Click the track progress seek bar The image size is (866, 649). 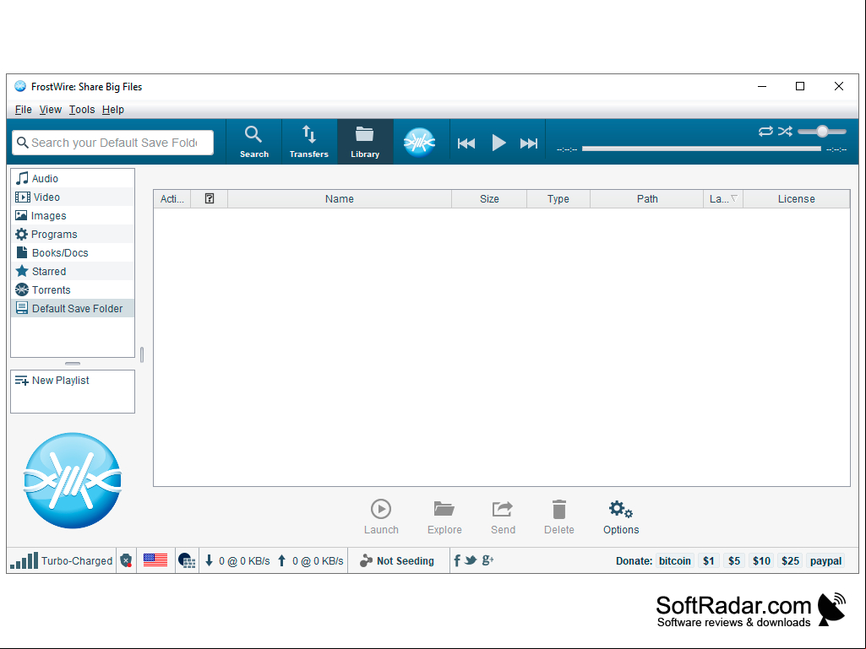point(701,149)
